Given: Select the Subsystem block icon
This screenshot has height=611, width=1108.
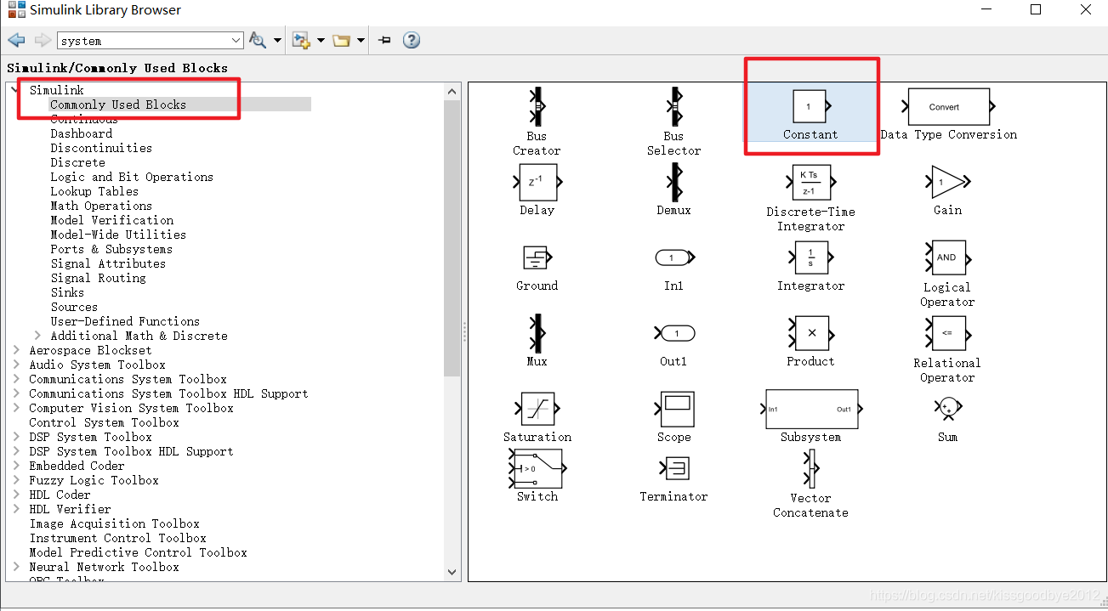Looking at the screenshot, I should (x=810, y=410).
